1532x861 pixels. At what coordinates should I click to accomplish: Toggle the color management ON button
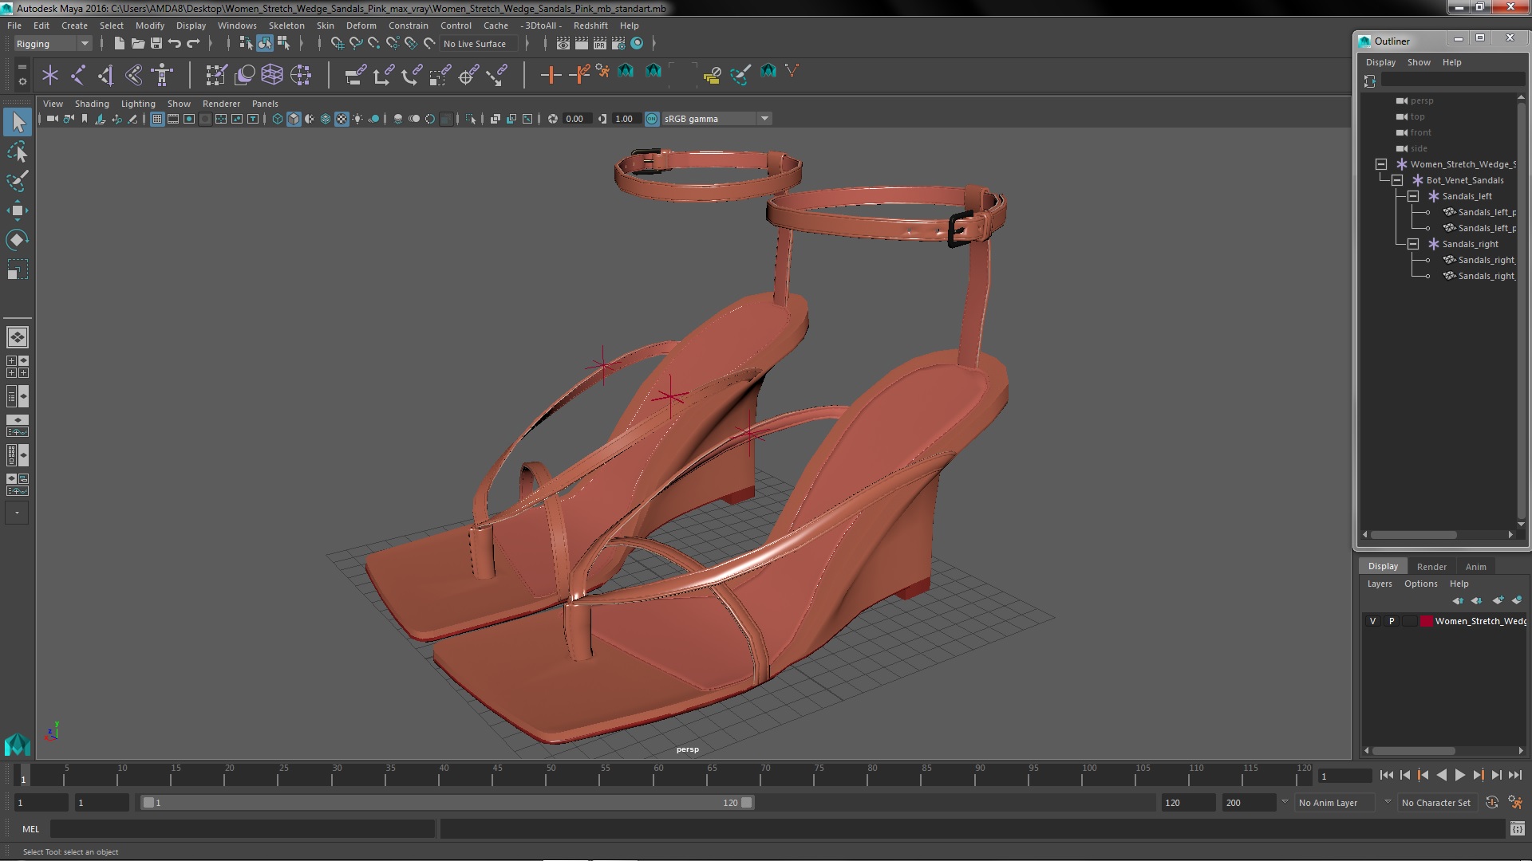coord(652,119)
